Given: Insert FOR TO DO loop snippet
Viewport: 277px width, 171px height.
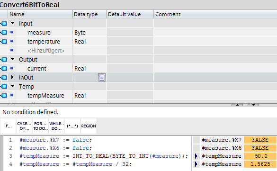Looking at the screenshot, I should (x=40, y=126).
